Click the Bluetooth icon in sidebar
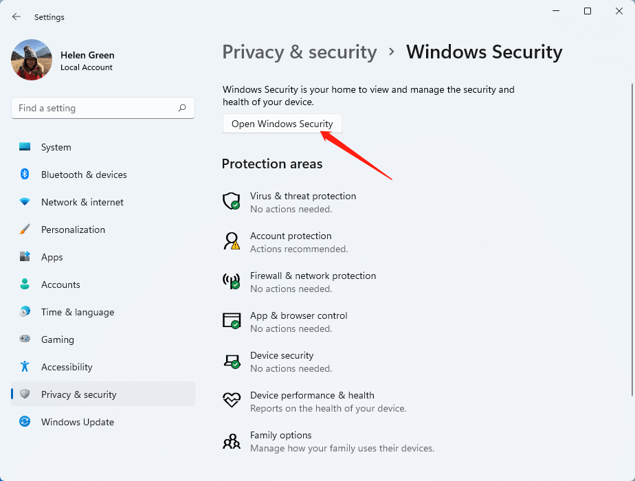This screenshot has height=481, width=635. pos(25,174)
